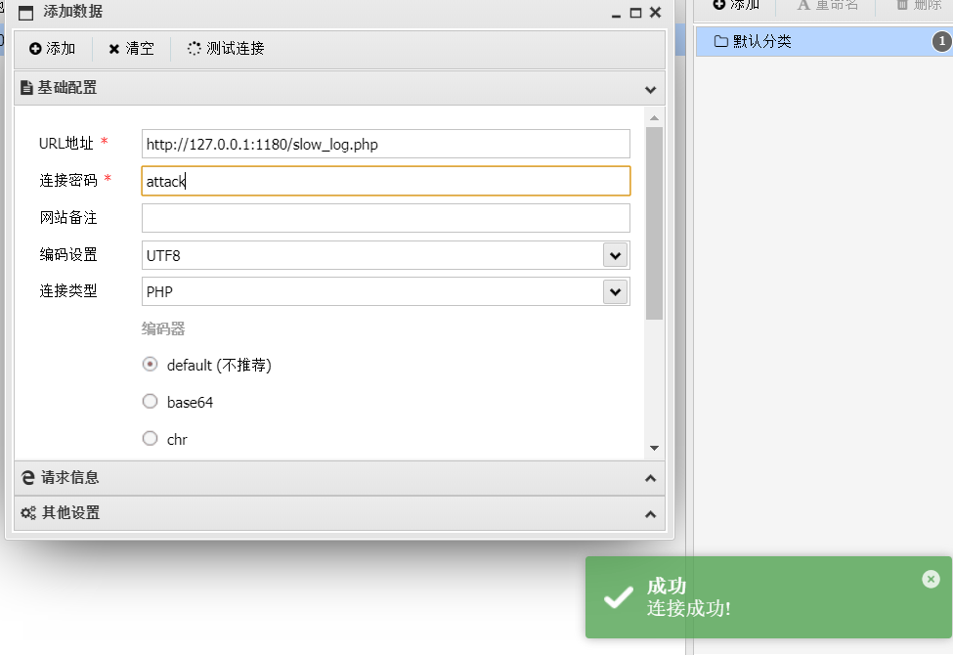Screen dimensions: 953x655
Task: Expand the 其他设置 section
Action: (338, 513)
